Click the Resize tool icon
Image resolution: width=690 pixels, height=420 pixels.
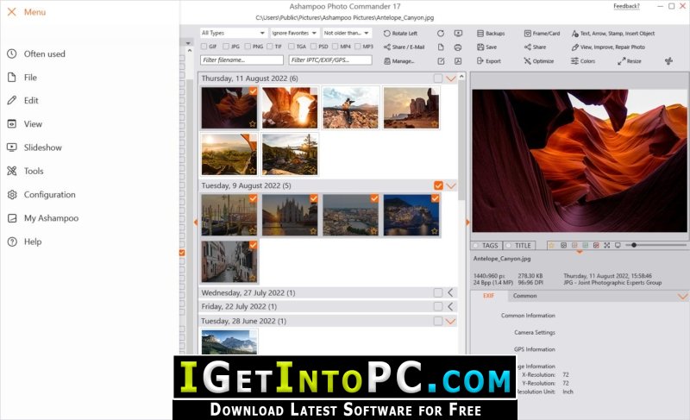tap(622, 61)
